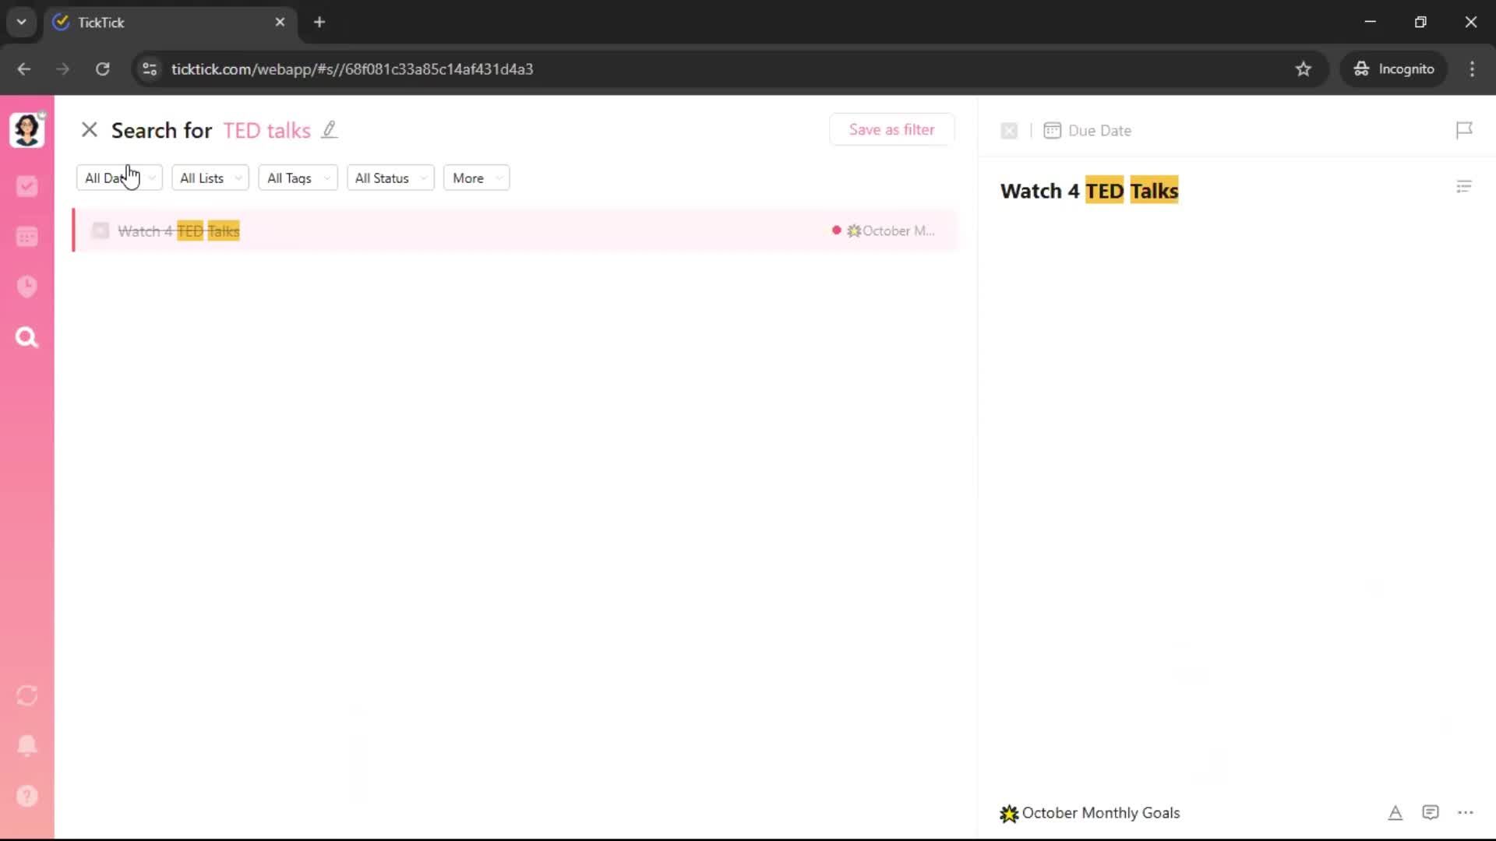Open the All Tags filter menu
This screenshot has width=1496, height=841.
[x=298, y=178]
